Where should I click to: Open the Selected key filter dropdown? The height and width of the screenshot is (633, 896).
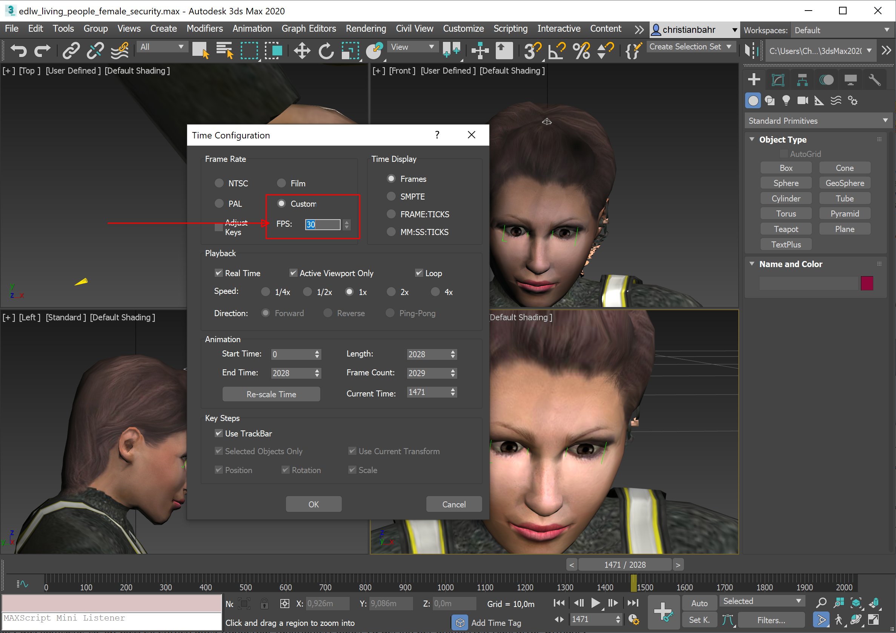click(x=762, y=601)
